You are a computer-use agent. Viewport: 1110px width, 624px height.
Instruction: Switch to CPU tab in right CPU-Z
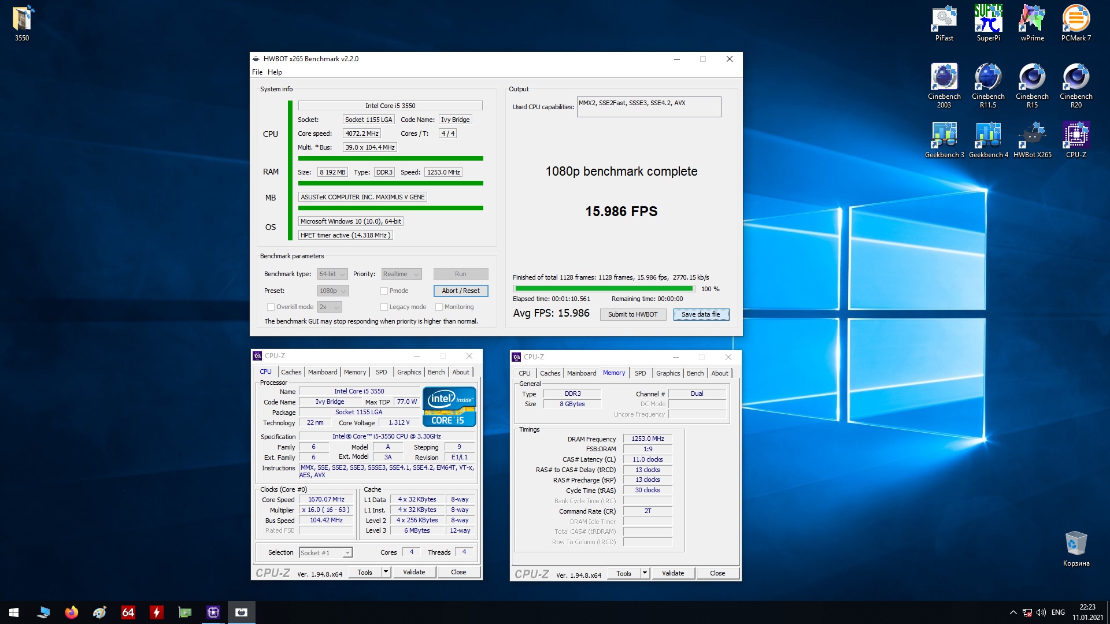(x=524, y=373)
